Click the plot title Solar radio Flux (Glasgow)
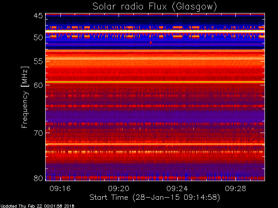This screenshot has height=208, width=278. tap(155, 7)
